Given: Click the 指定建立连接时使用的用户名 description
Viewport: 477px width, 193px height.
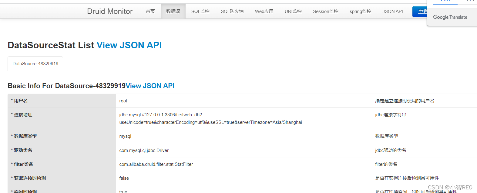Looking at the screenshot, I should pyautogui.click(x=405, y=101).
